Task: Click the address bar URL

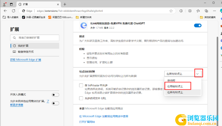Action: click(70, 11)
